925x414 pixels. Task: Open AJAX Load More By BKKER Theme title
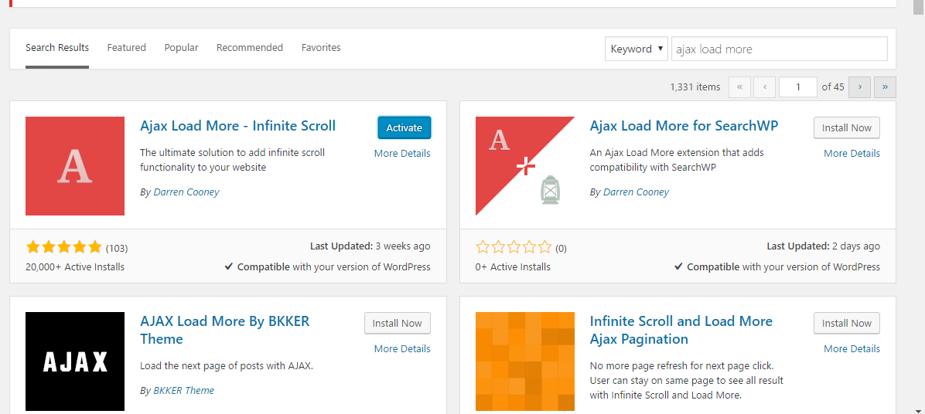(225, 330)
